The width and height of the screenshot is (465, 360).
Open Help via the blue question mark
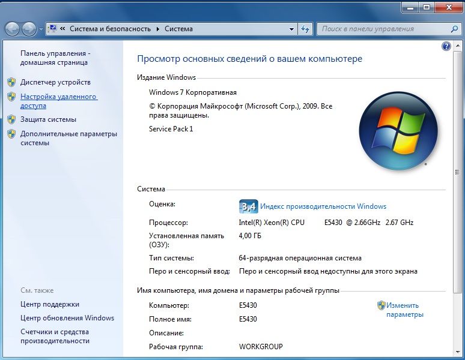(446, 46)
